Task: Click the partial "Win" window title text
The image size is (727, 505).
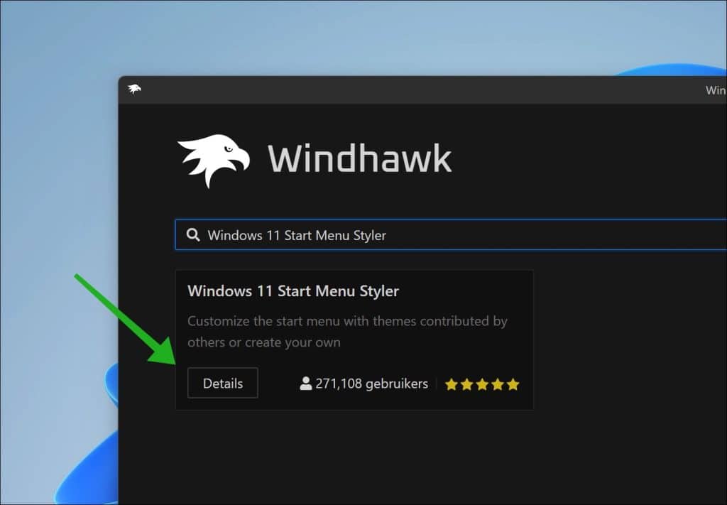Action: click(715, 90)
